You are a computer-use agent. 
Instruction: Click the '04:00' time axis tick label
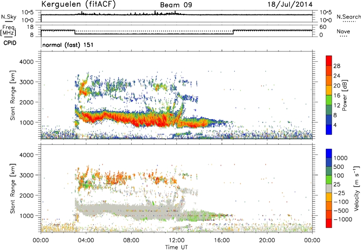86,241
